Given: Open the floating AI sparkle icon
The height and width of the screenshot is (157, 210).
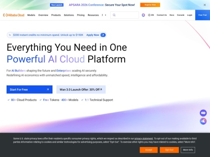Looking at the screenshot, I should [x=203, y=121].
